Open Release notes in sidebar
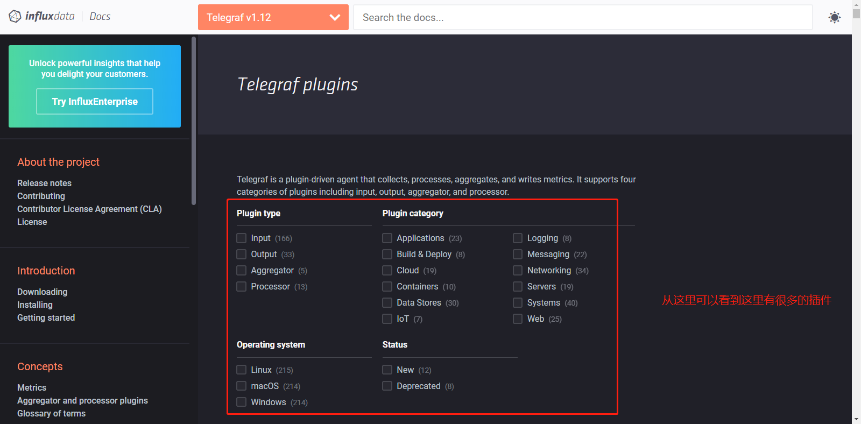The height and width of the screenshot is (424, 861). pos(44,183)
